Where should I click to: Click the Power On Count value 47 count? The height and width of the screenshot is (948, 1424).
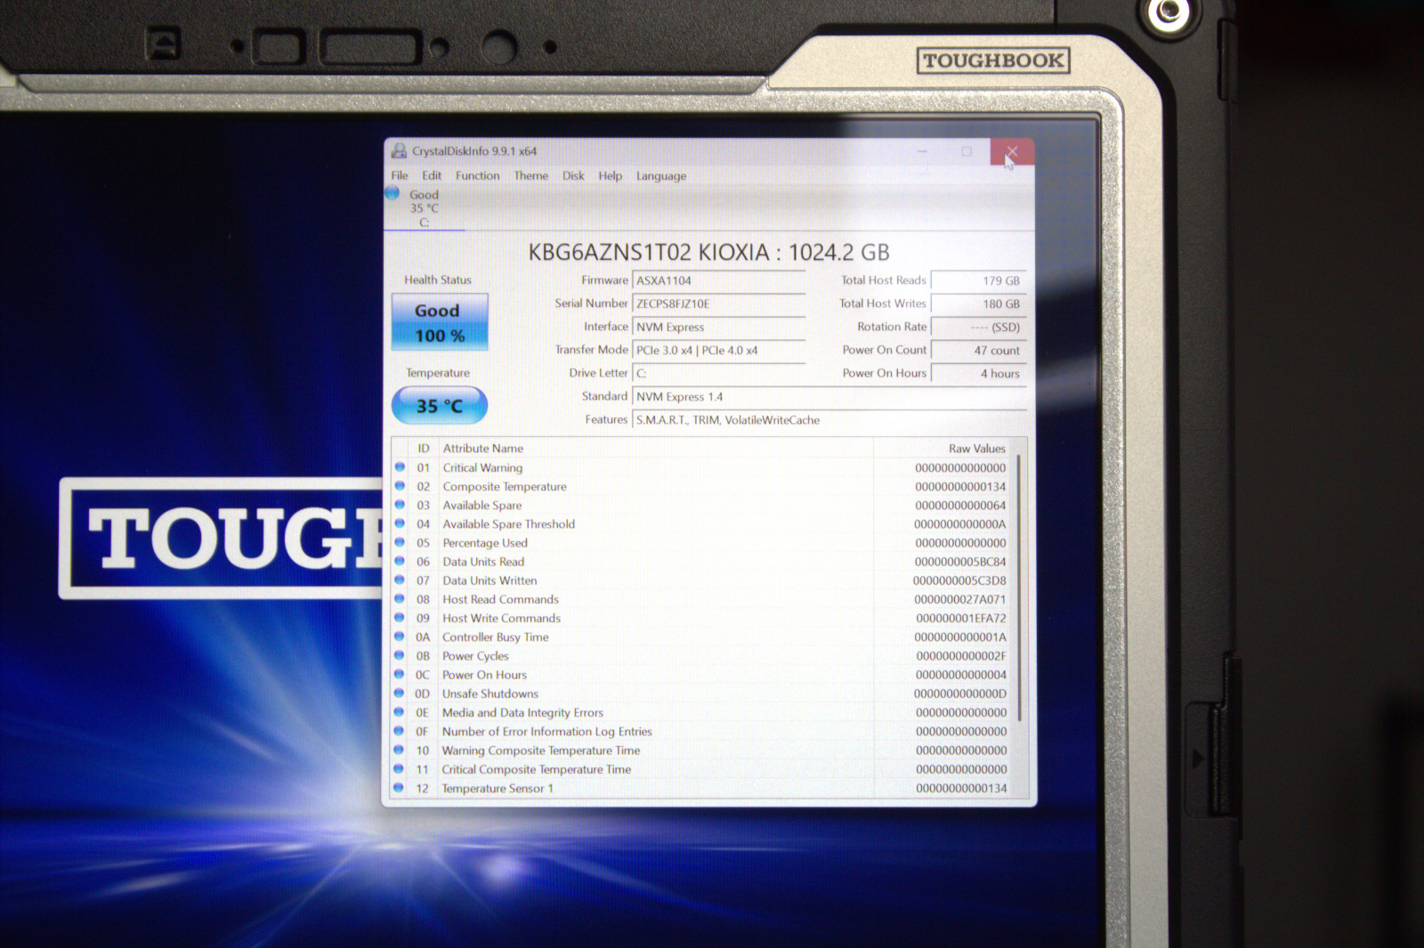979,350
